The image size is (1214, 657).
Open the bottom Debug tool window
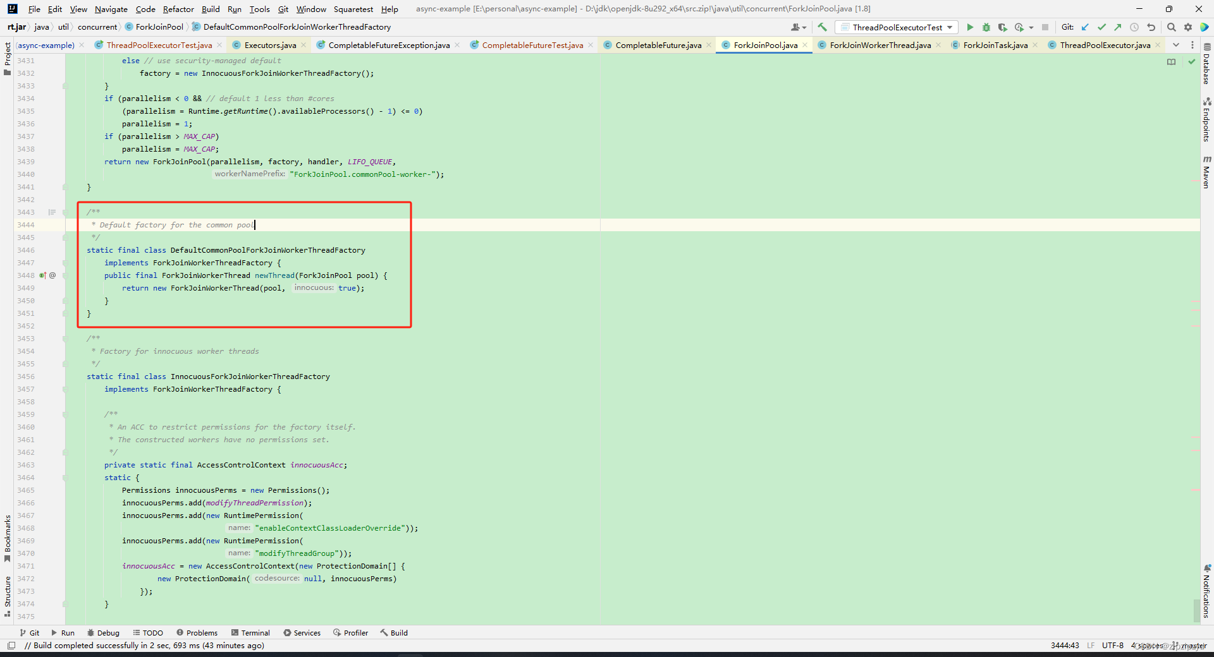tap(103, 632)
